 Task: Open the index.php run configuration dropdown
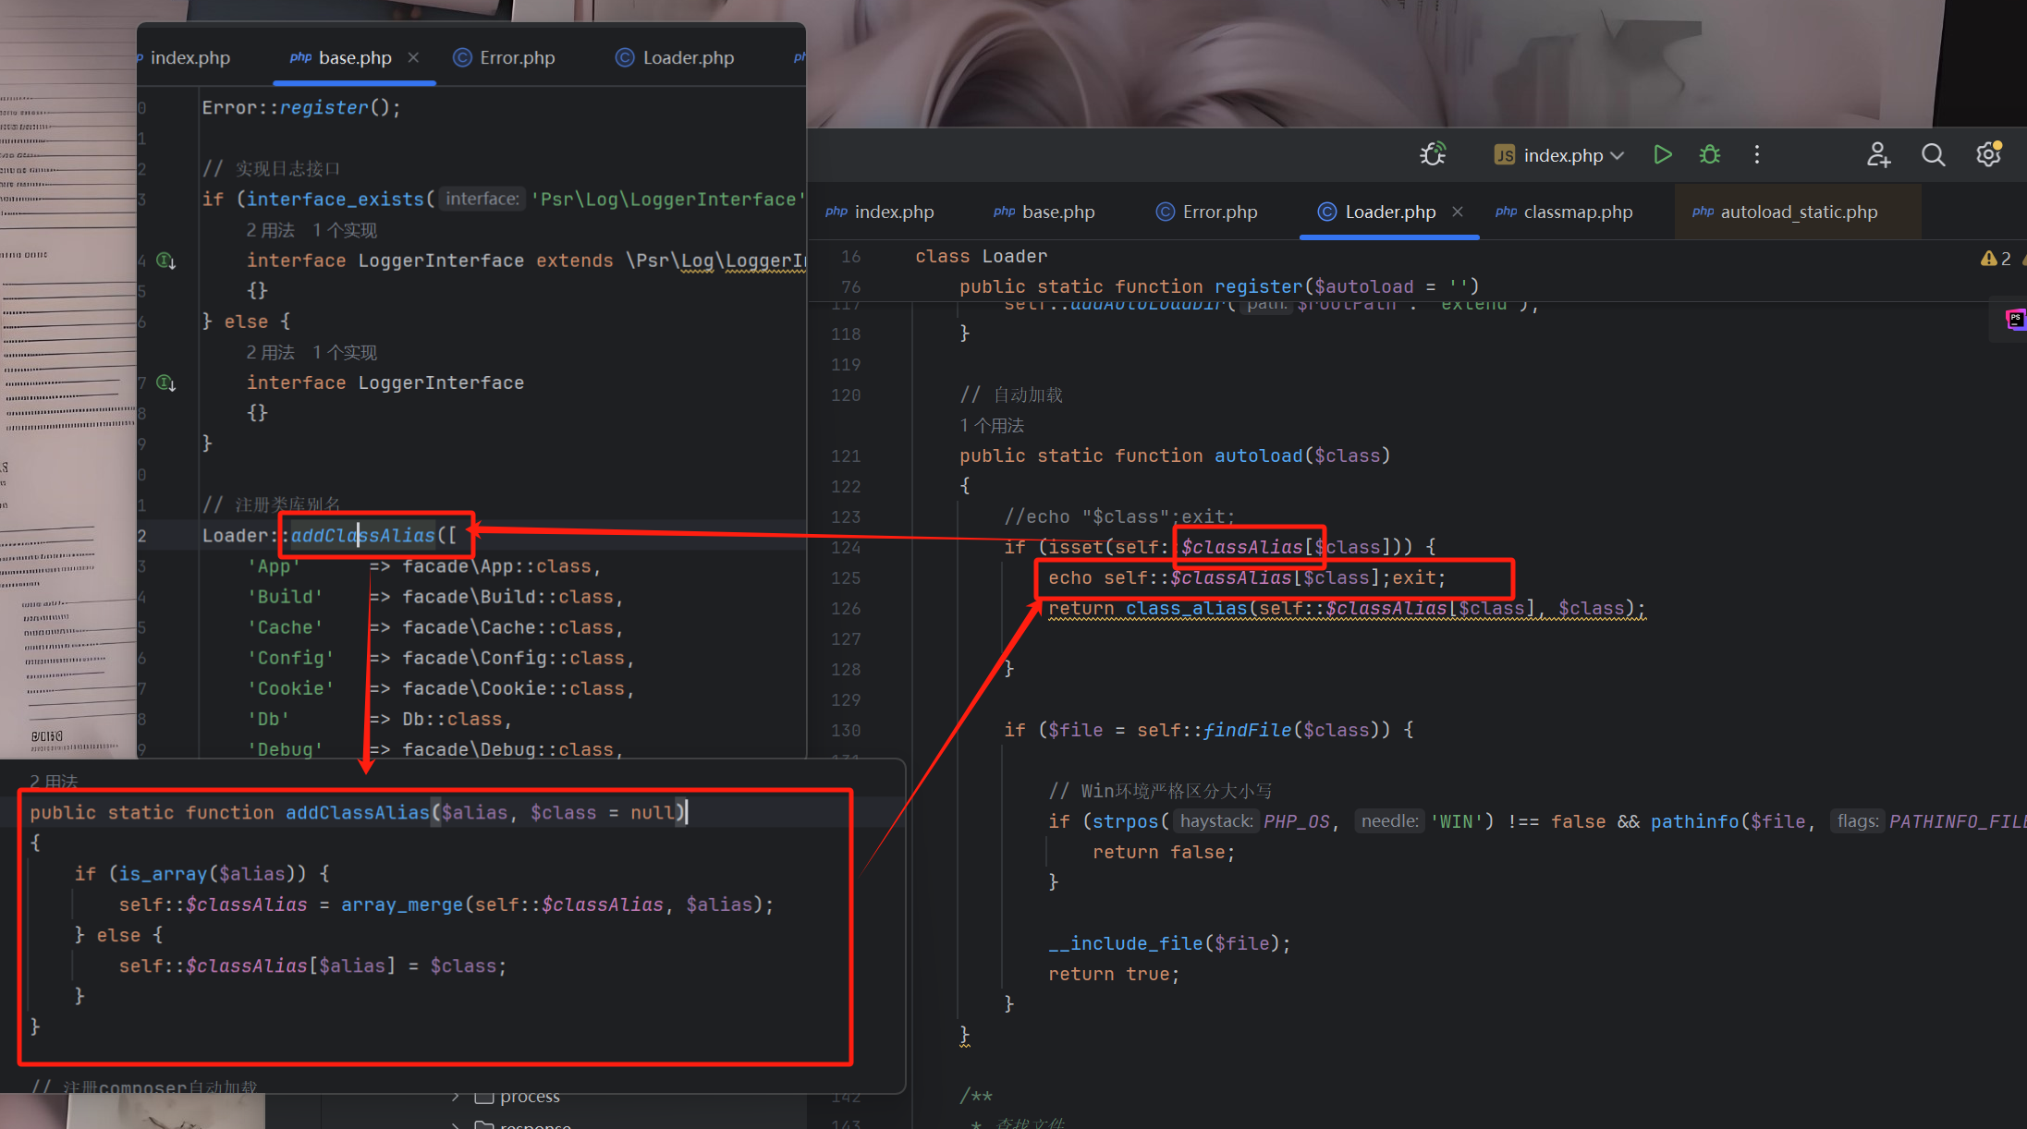point(1562,155)
